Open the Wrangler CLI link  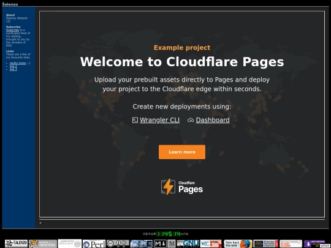click(159, 120)
